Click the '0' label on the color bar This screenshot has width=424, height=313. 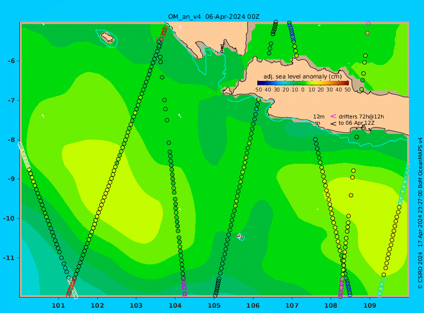pos(303,90)
